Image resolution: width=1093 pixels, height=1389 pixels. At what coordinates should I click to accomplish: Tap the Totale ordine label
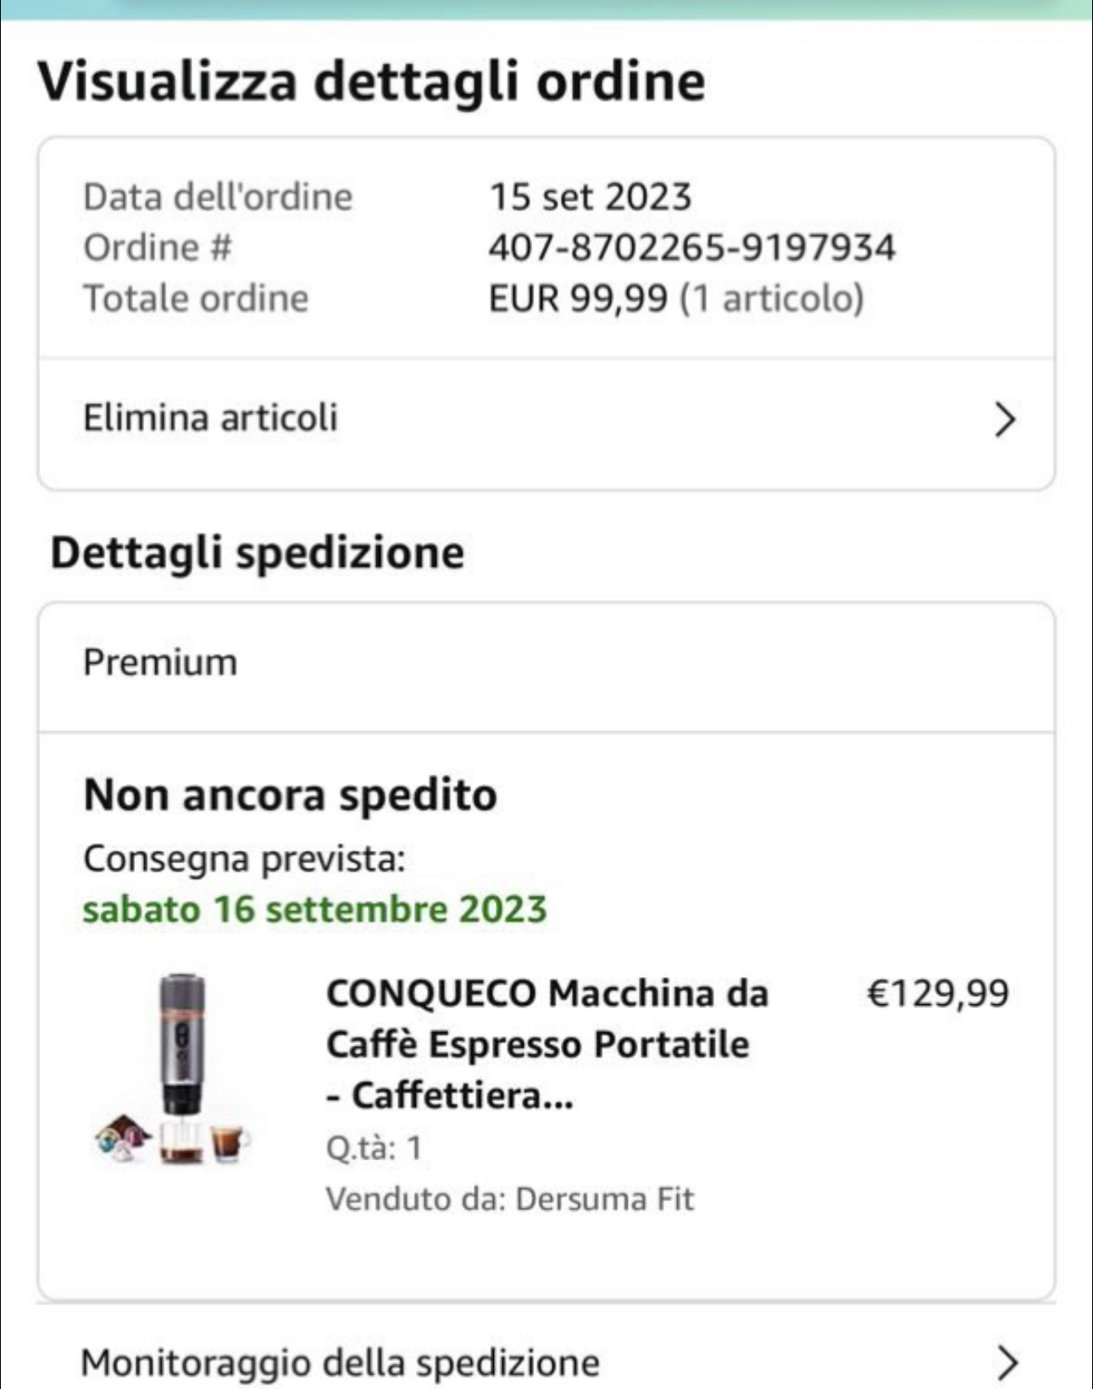196,298
